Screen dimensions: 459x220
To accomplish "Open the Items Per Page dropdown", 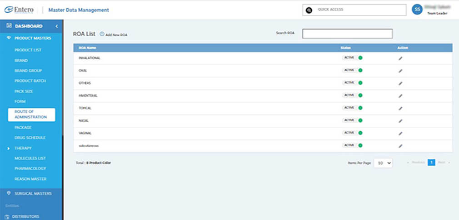I will (383, 163).
